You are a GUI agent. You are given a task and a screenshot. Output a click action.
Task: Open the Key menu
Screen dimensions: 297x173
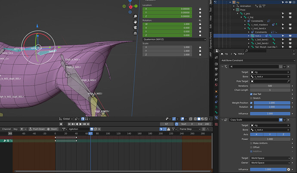point(15,129)
